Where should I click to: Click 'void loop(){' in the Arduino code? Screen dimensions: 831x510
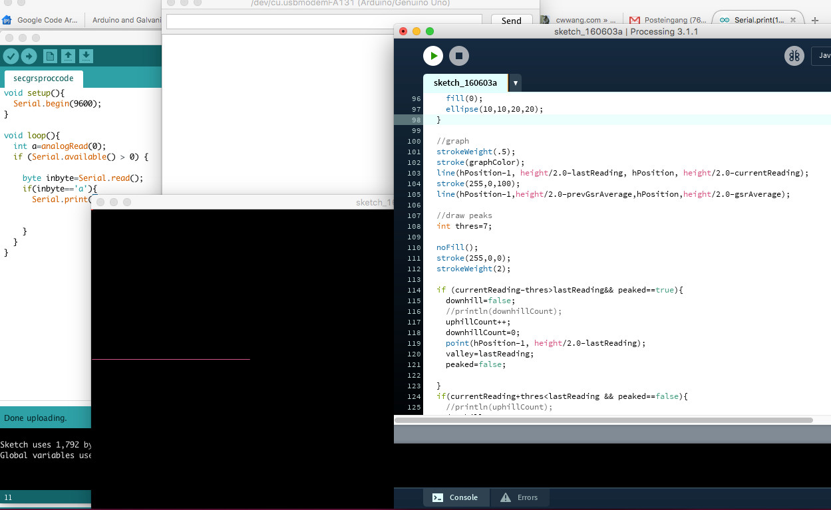[x=32, y=136]
